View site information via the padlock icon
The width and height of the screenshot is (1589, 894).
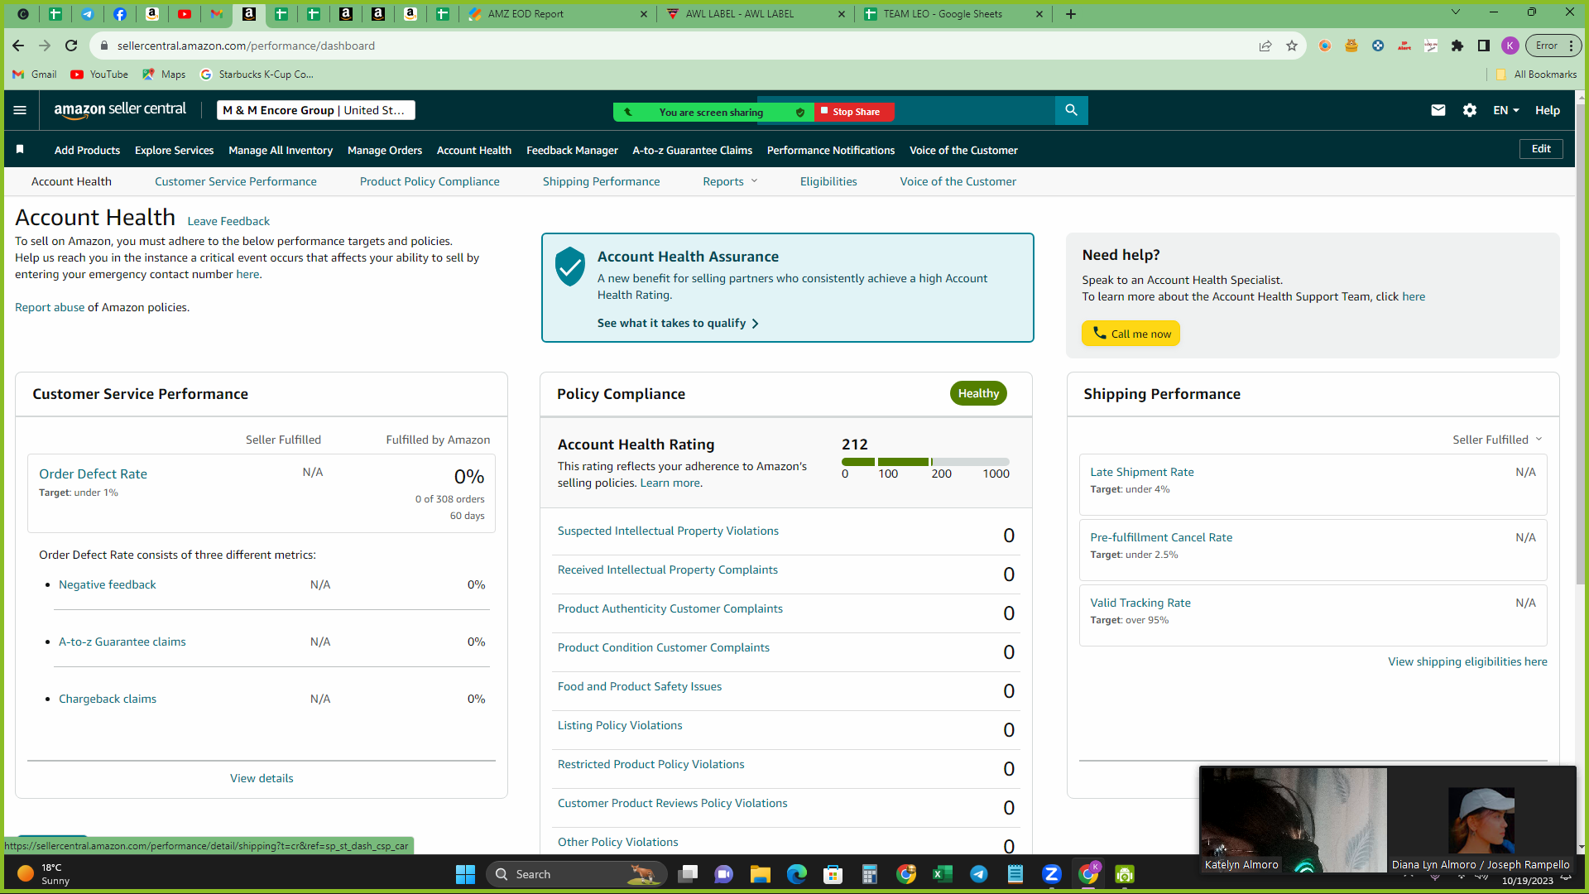coord(104,46)
